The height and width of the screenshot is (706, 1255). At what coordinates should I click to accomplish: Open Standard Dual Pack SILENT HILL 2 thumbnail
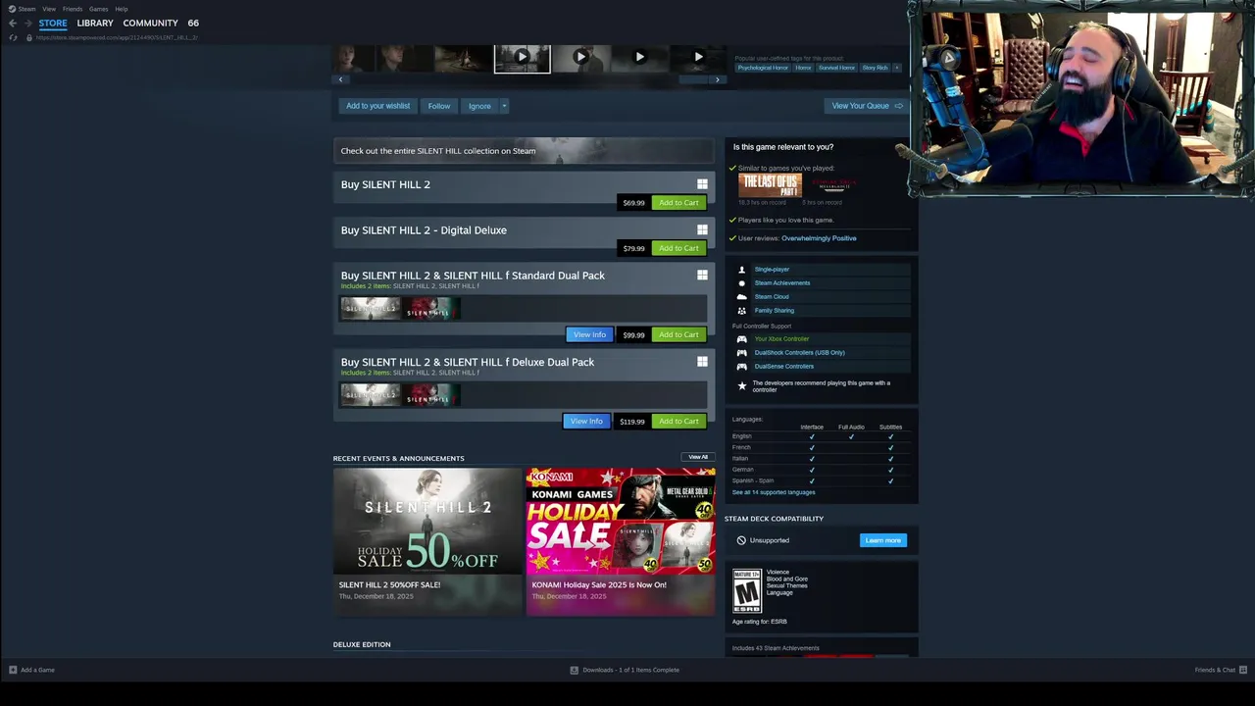point(371,309)
